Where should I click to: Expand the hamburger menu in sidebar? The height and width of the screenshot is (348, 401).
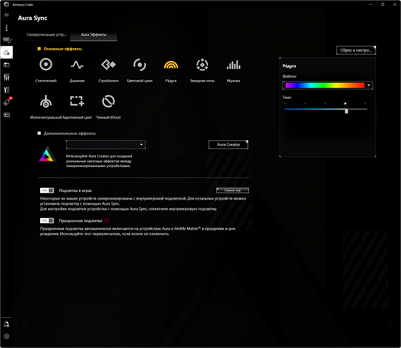(x=6, y=14)
